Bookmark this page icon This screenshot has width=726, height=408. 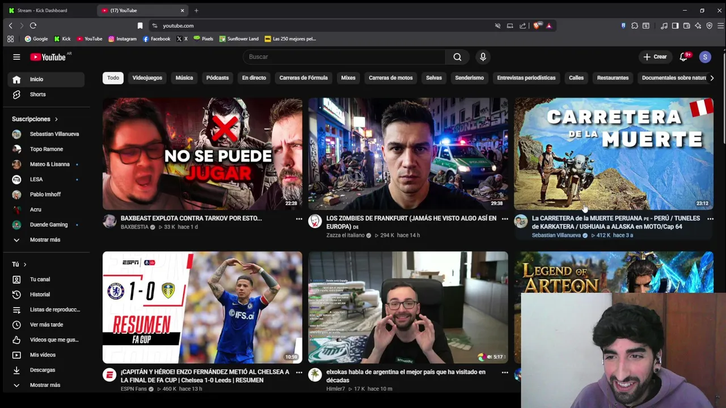click(x=140, y=25)
